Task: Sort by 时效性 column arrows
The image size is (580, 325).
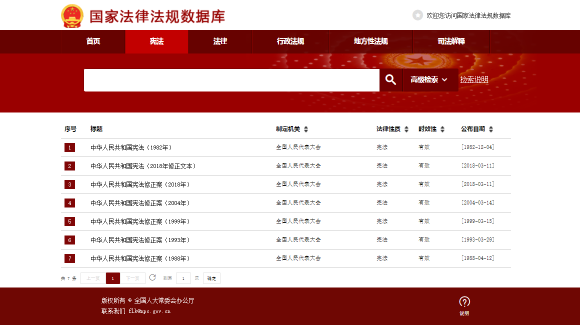Action: (442, 129)
